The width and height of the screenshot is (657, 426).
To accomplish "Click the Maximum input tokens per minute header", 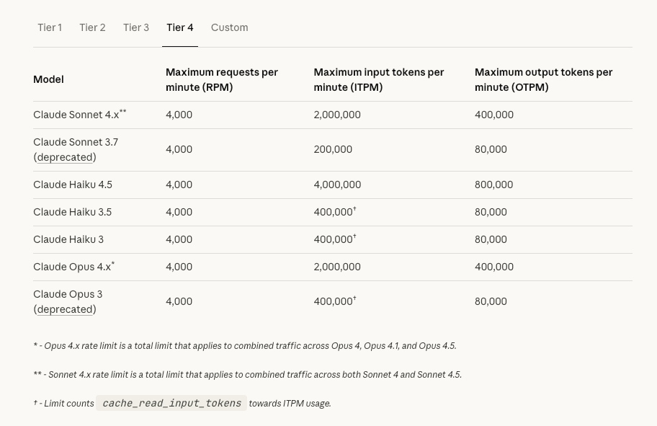I will tap(379, 79).
